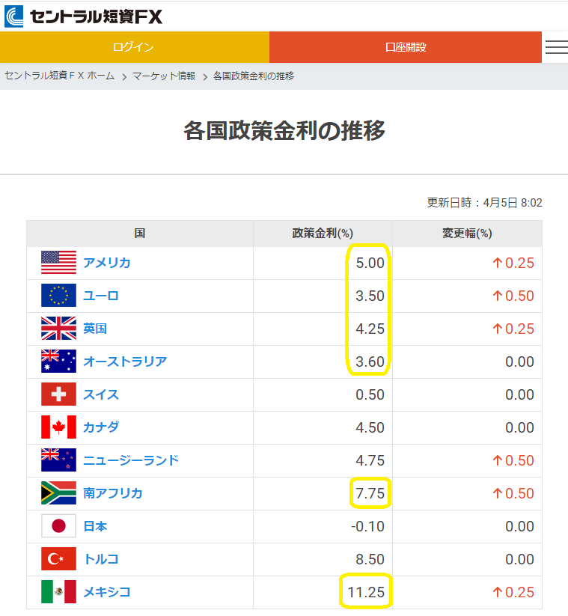Click 各国政策金利の推移 breadcrumb text

(254, 76)
